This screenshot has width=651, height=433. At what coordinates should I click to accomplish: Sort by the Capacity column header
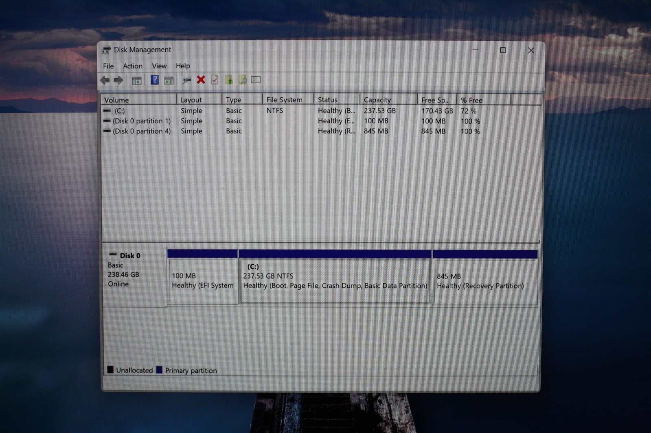click(389, 100)
